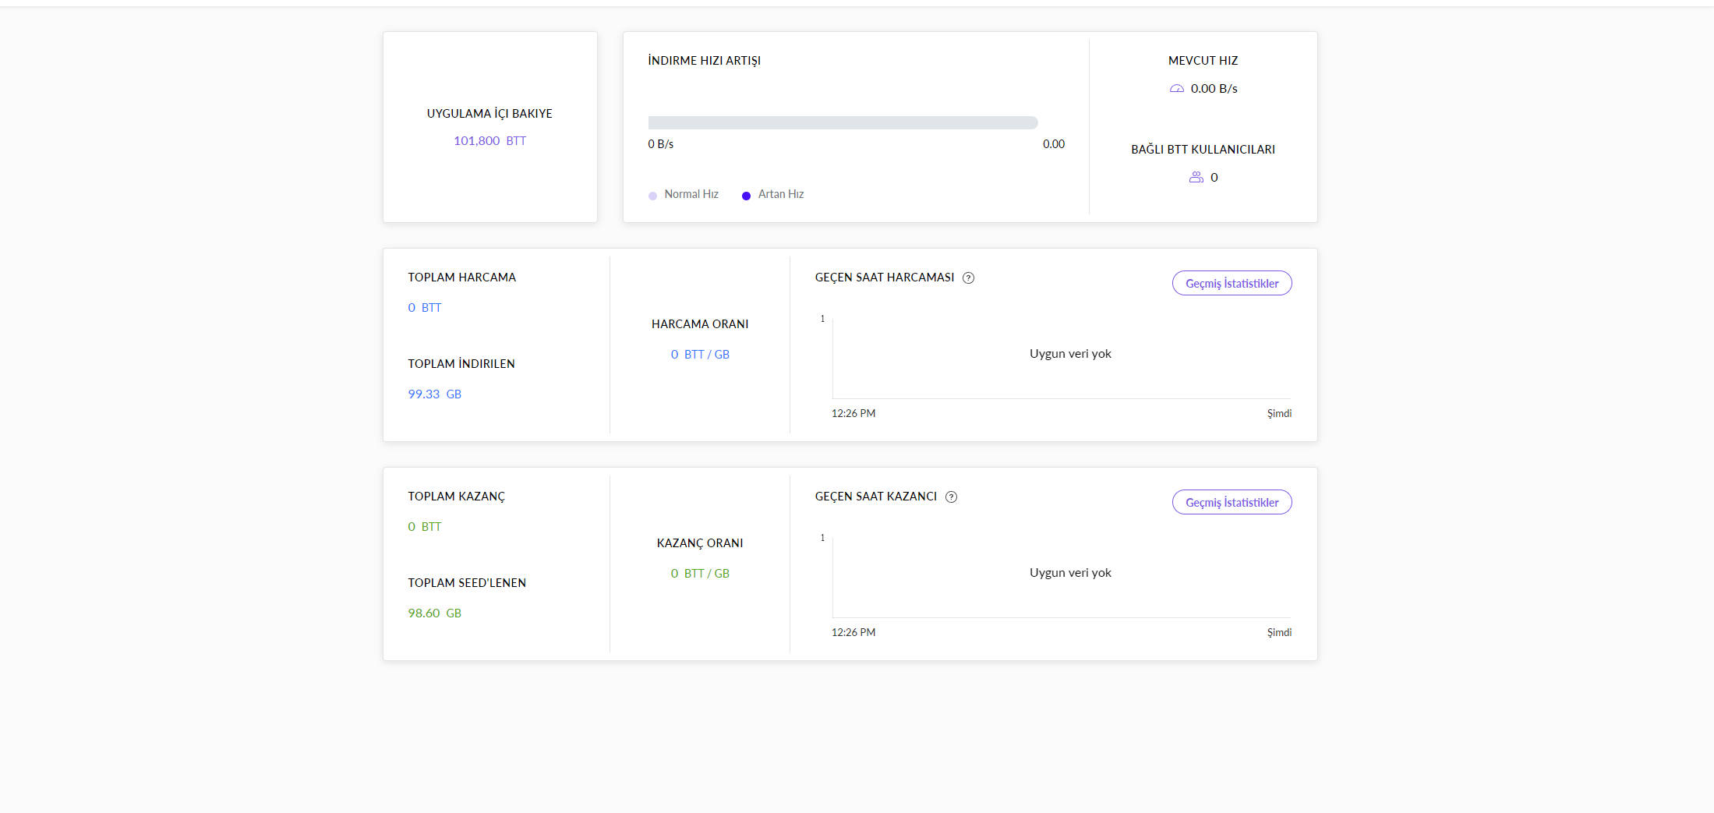Click the Harcama Oranı BTT/GB value
The height and width of the screenshot is (813, 1714).
coord(700,355)
